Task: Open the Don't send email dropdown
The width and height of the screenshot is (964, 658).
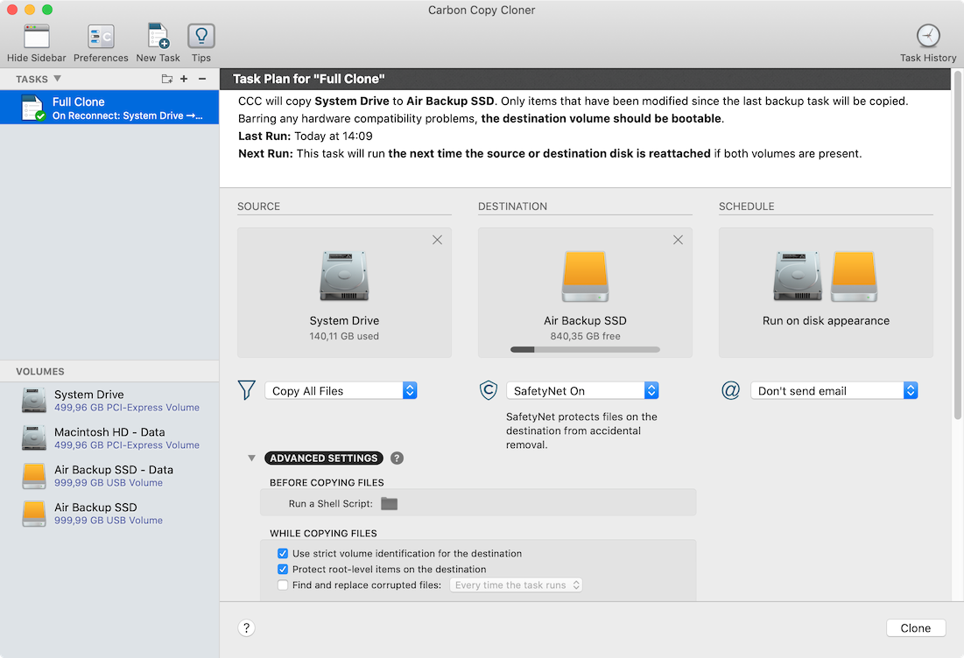Action: point(834,391)
